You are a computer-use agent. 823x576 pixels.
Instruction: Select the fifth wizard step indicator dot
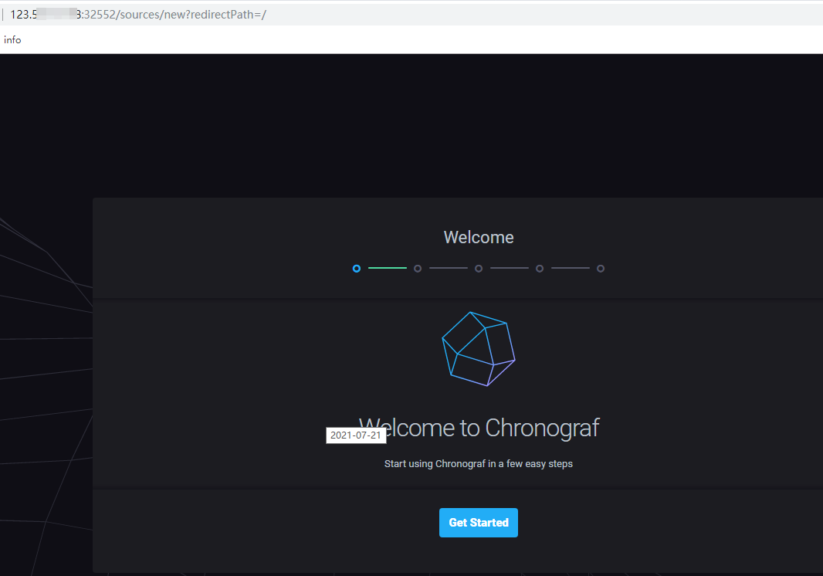tap(601, 268)
